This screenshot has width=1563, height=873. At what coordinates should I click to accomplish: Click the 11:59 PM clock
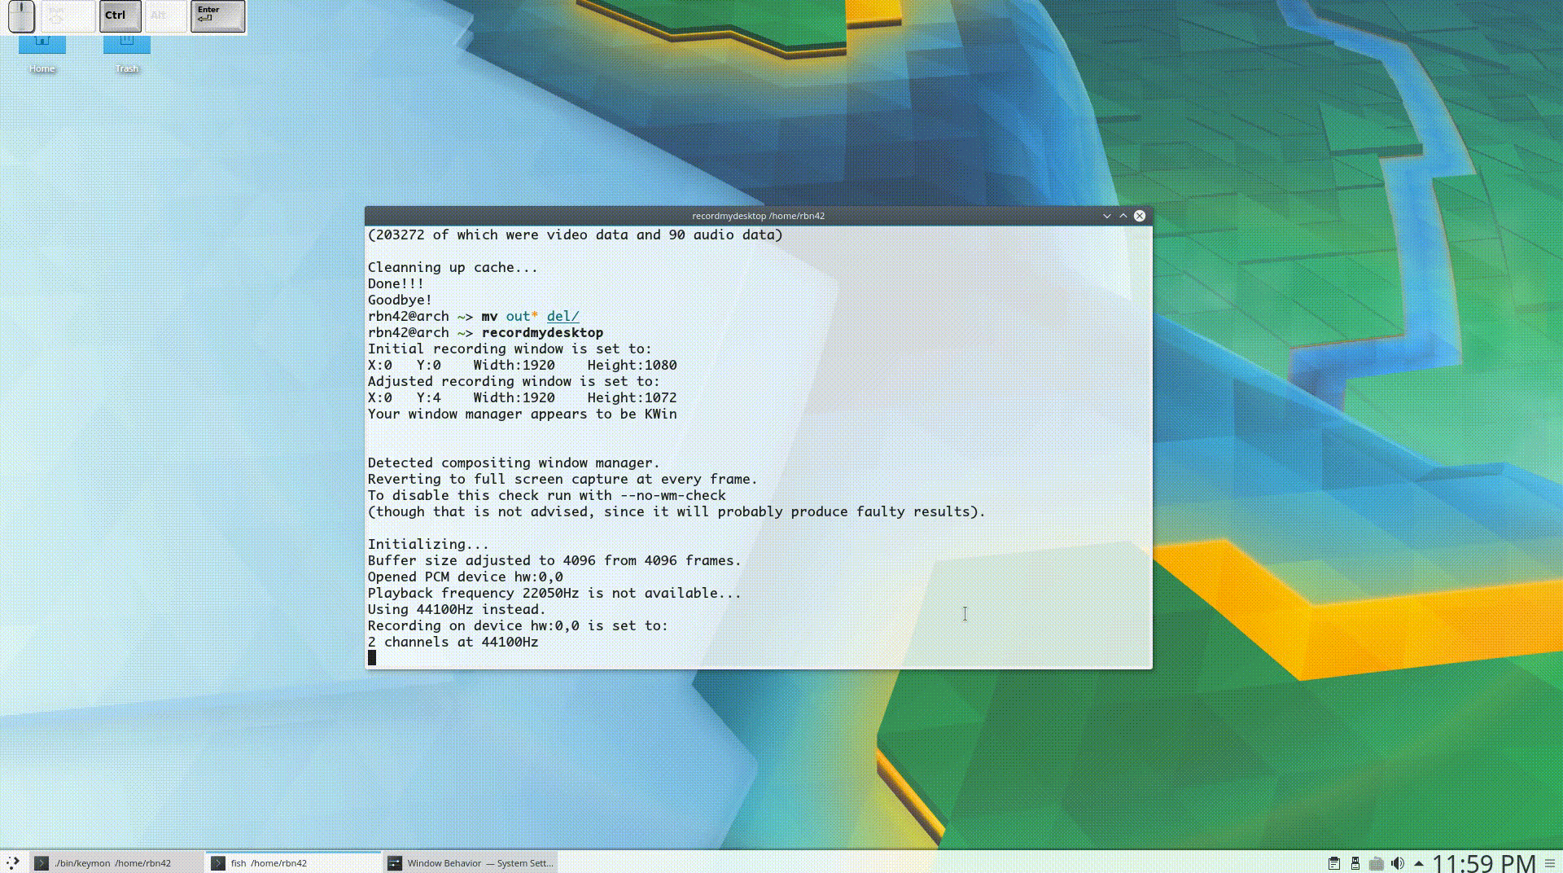tap(1483, 863)
